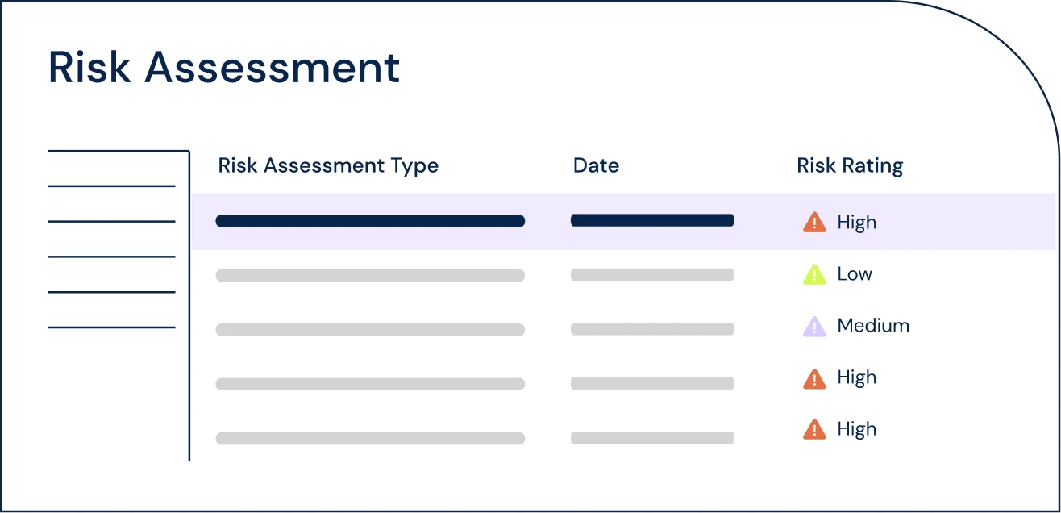Click the warning icon in the last row
1061x513 pixels.
tap(814, 430)
